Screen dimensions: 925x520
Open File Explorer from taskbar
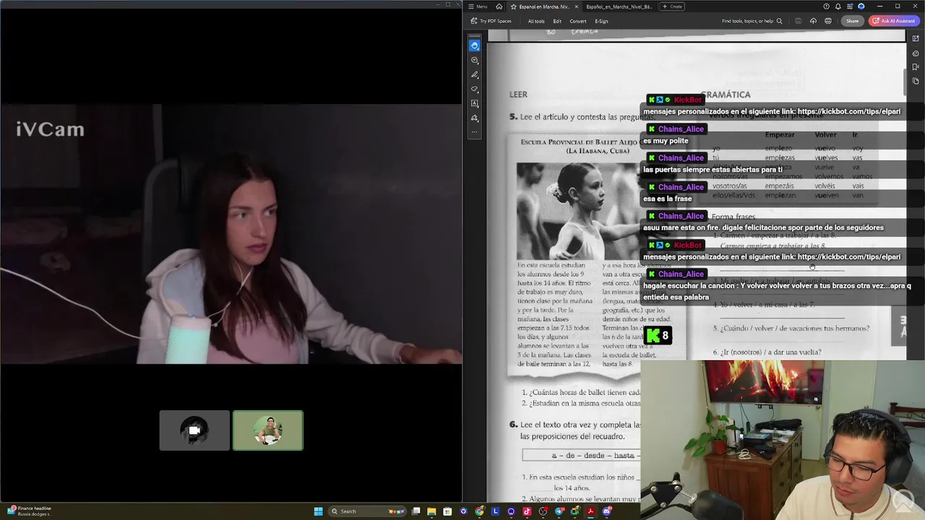[x=431, y=511]
